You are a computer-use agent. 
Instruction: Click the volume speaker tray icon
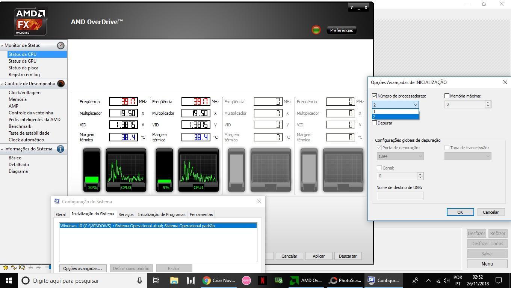click(446, 280)
